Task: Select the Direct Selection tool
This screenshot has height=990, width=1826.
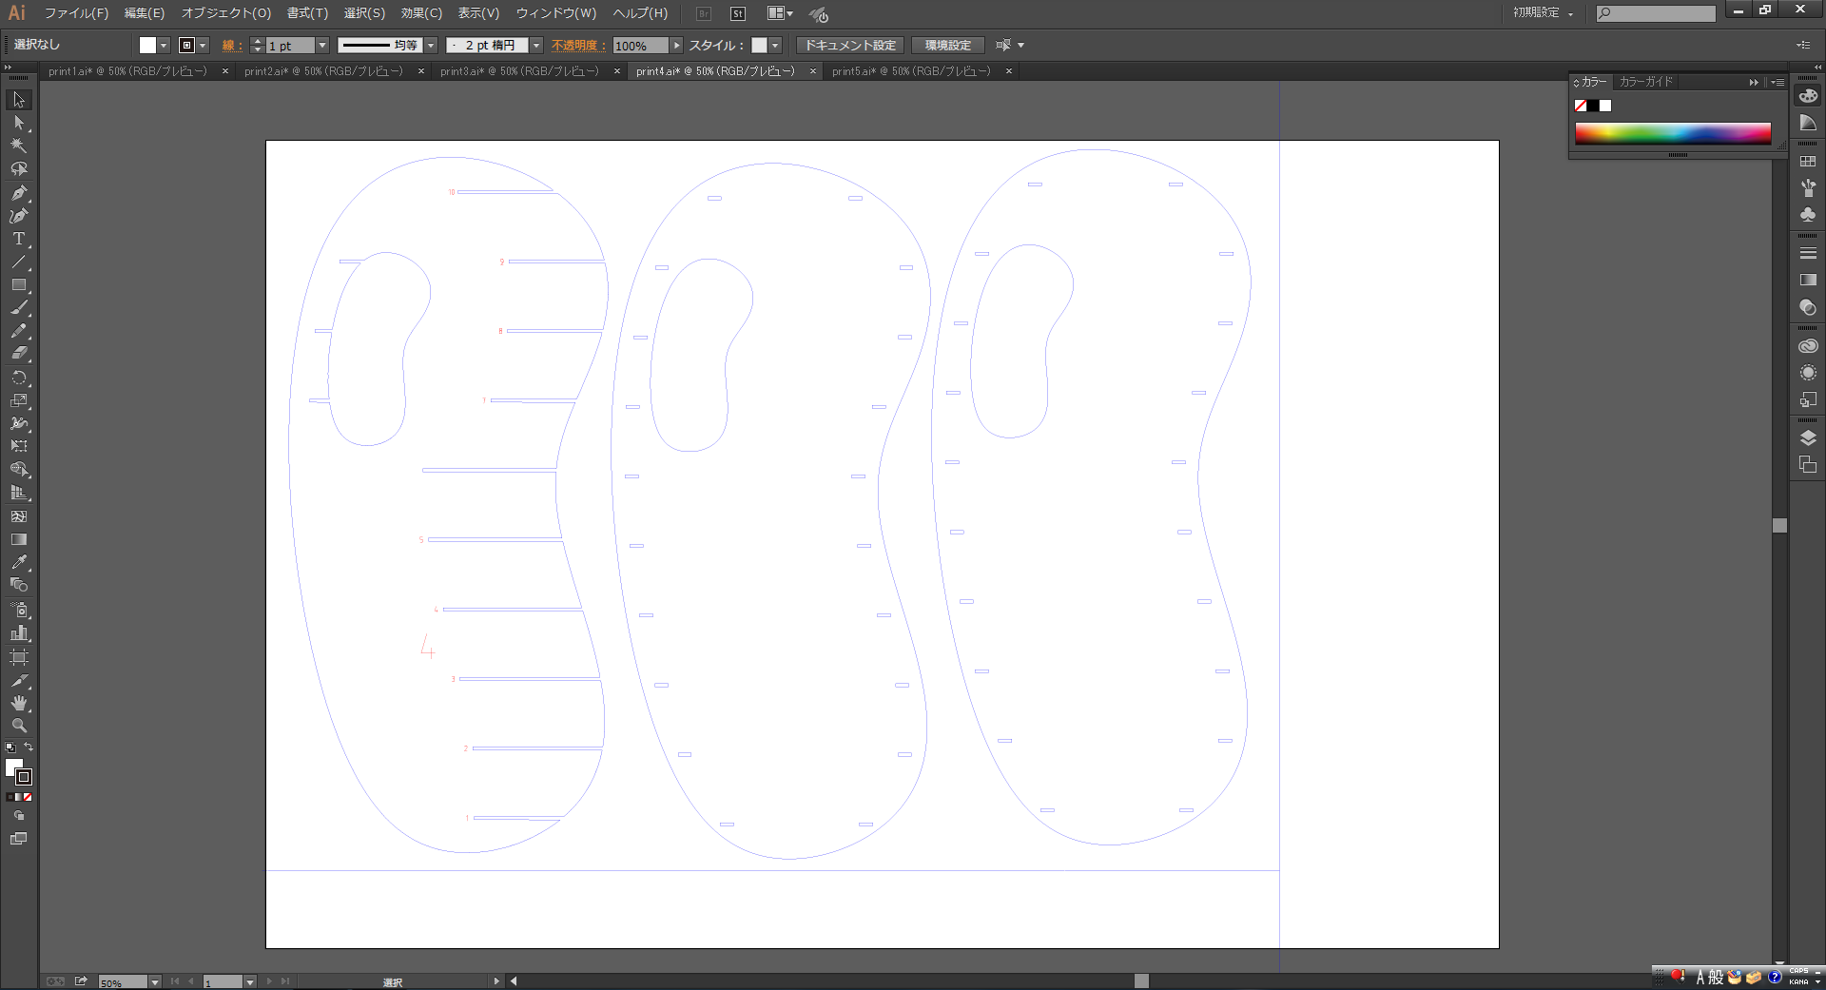Action: 19,123
